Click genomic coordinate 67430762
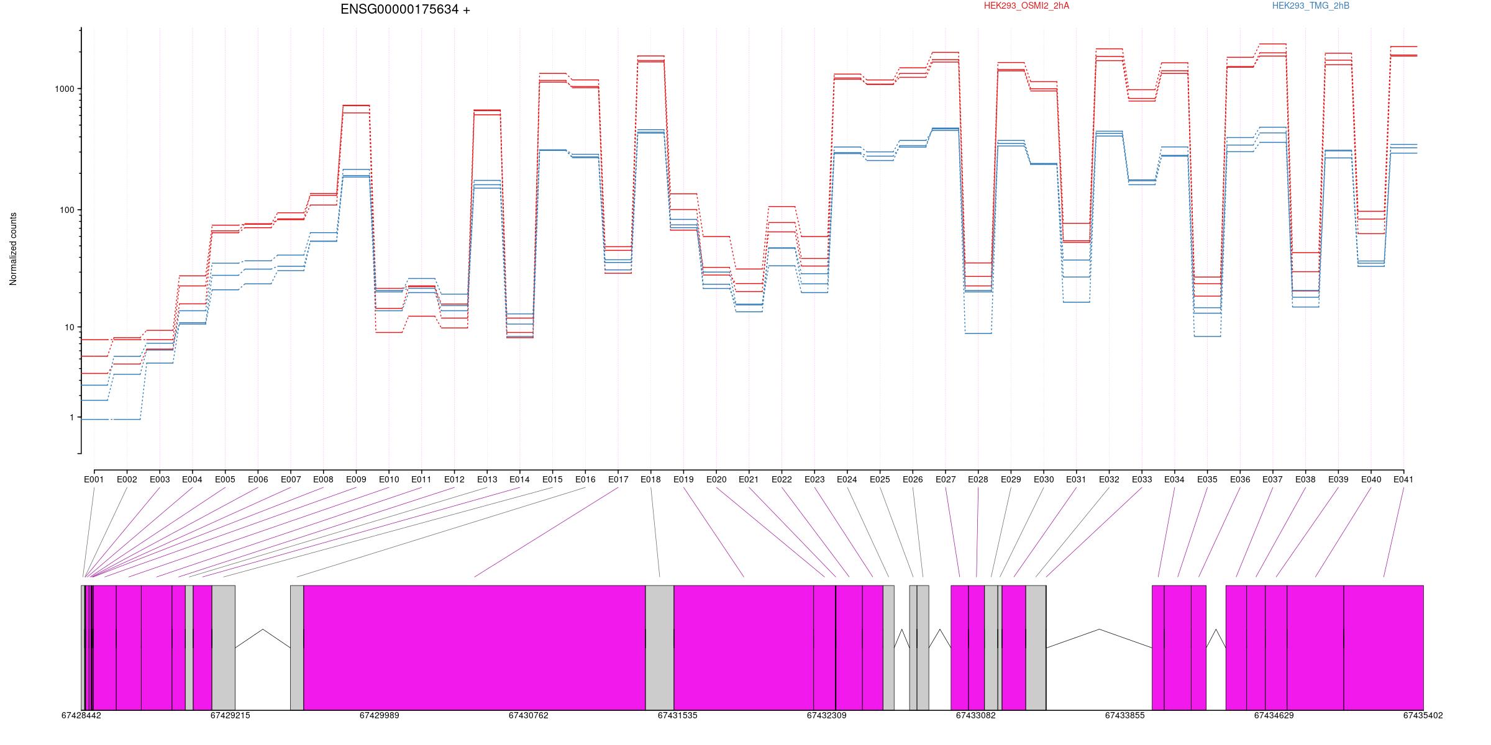Image resolution: width=1491 pixels, height=745 pixels. [x=529, y=715]
